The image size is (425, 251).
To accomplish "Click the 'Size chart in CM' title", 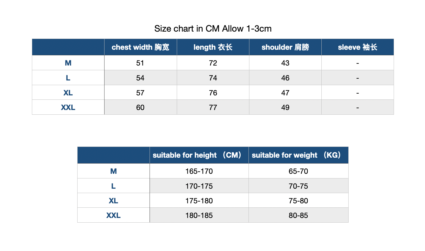I will (x=213, y=29).
